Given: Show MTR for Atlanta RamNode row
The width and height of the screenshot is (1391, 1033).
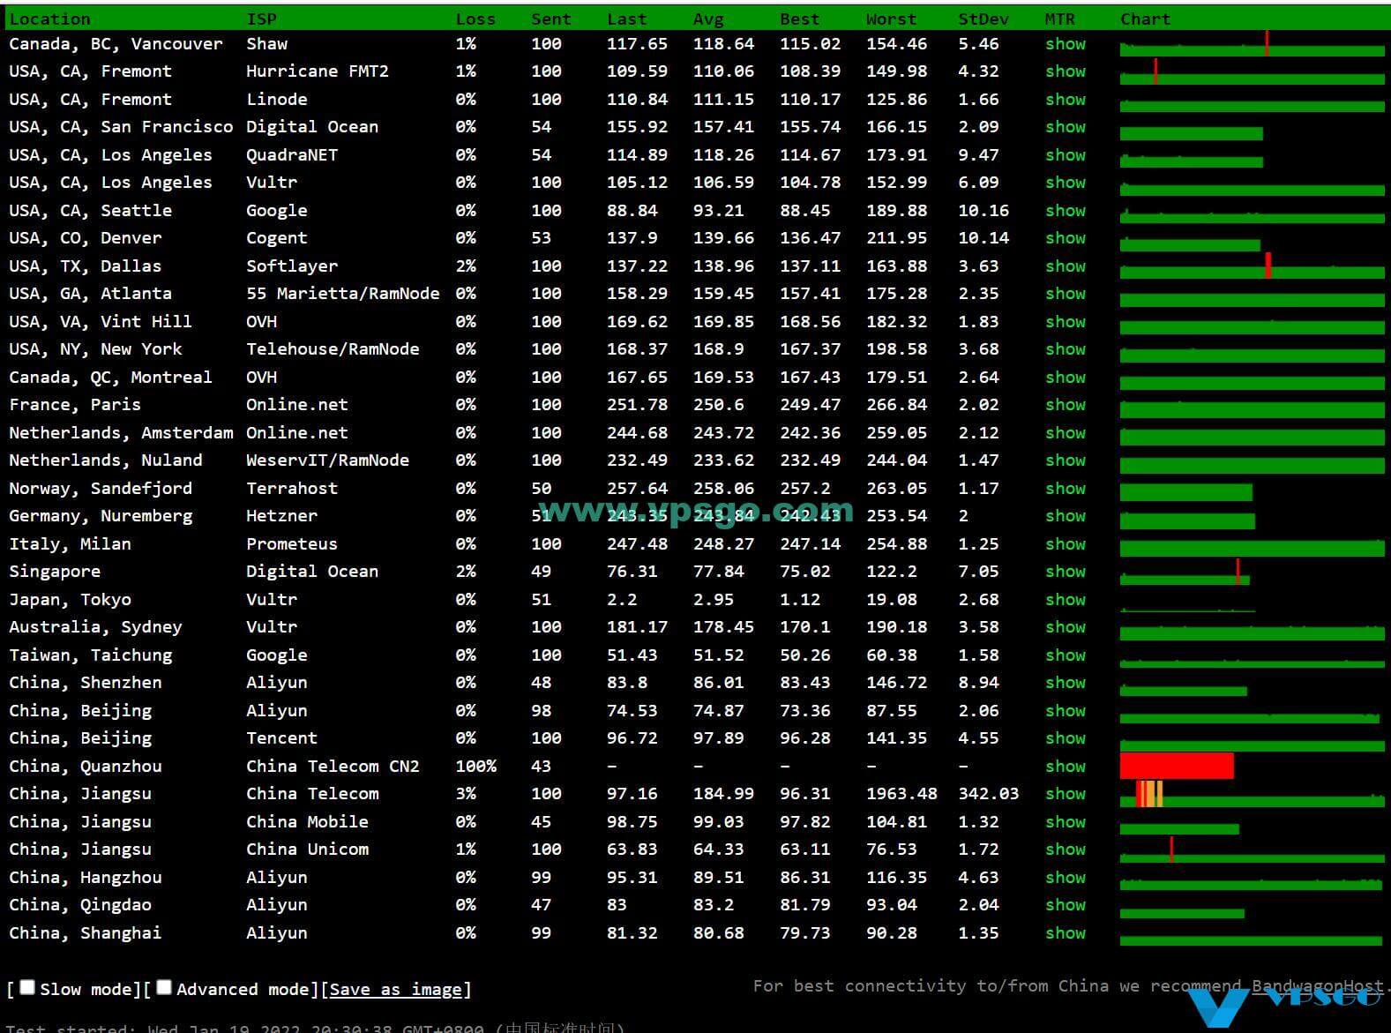Looking at the screenshot, I should pyautogui.click(x=1066, y=294).
